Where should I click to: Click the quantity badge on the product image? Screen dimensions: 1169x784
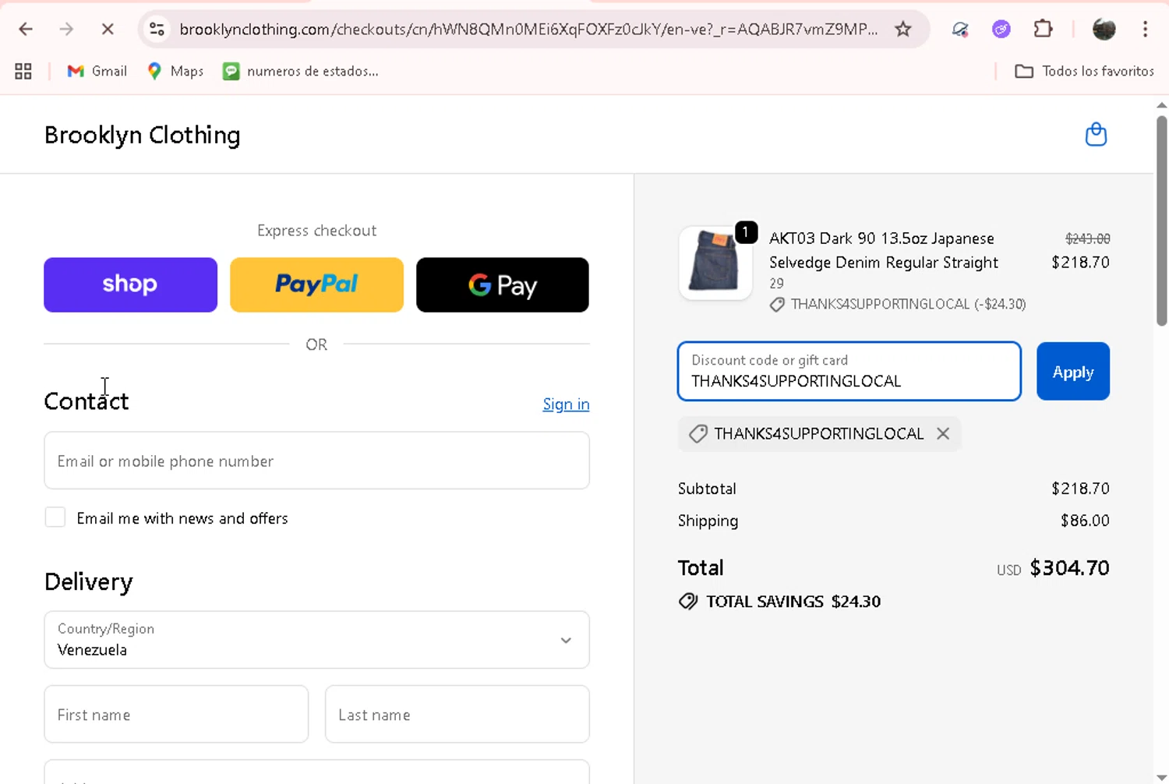point(746,232)
